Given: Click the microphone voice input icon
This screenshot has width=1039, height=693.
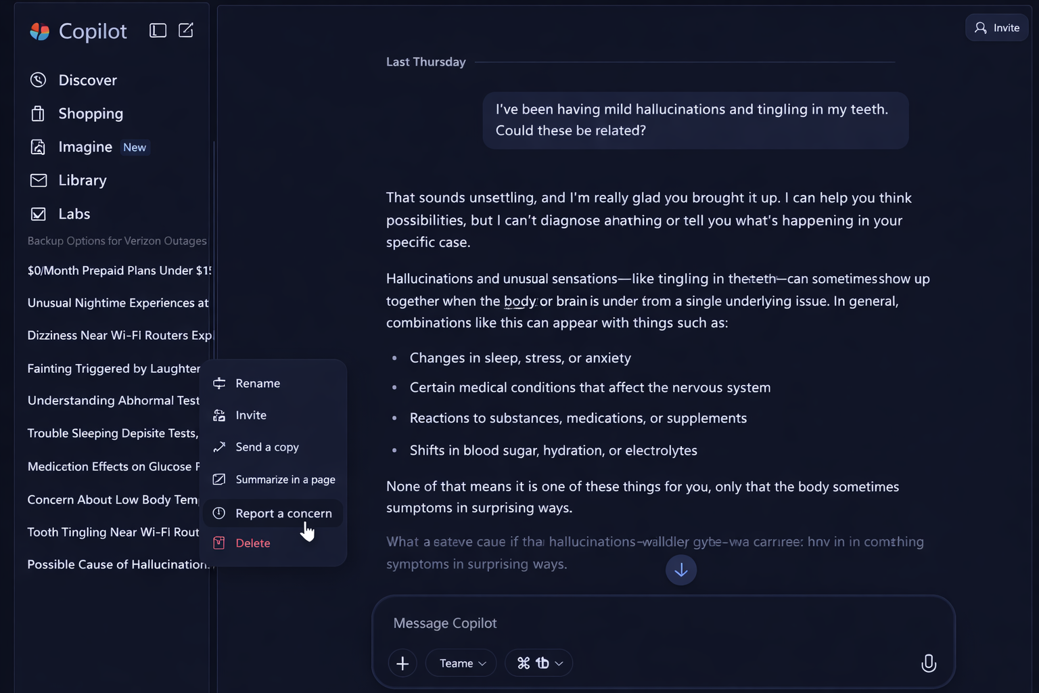Looking at the screenshot, I should tap(929, 663).
